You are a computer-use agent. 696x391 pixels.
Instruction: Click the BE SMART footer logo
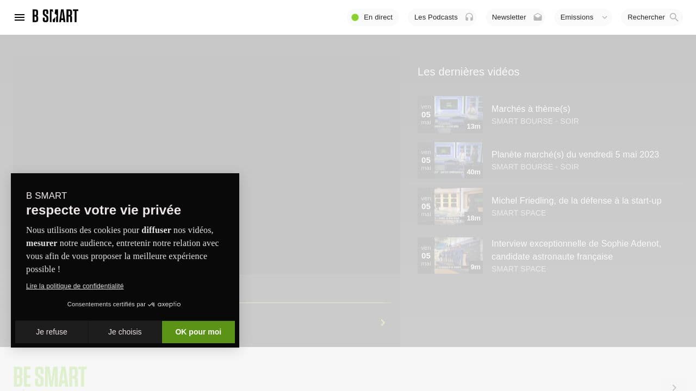click(49, 376)
